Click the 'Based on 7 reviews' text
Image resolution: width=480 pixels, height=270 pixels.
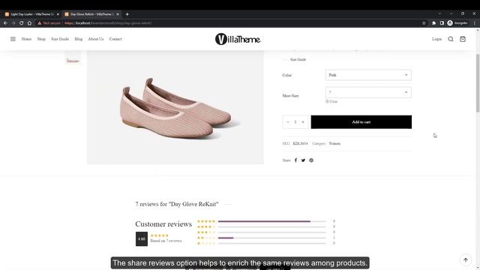(x=166, y=241)
